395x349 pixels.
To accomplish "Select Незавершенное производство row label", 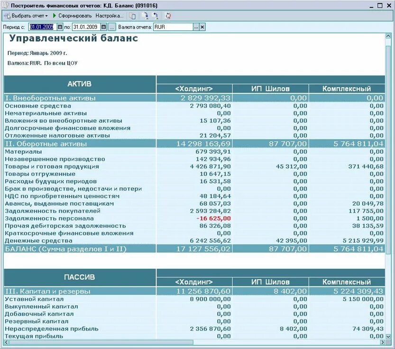I will tap(55, 159).
